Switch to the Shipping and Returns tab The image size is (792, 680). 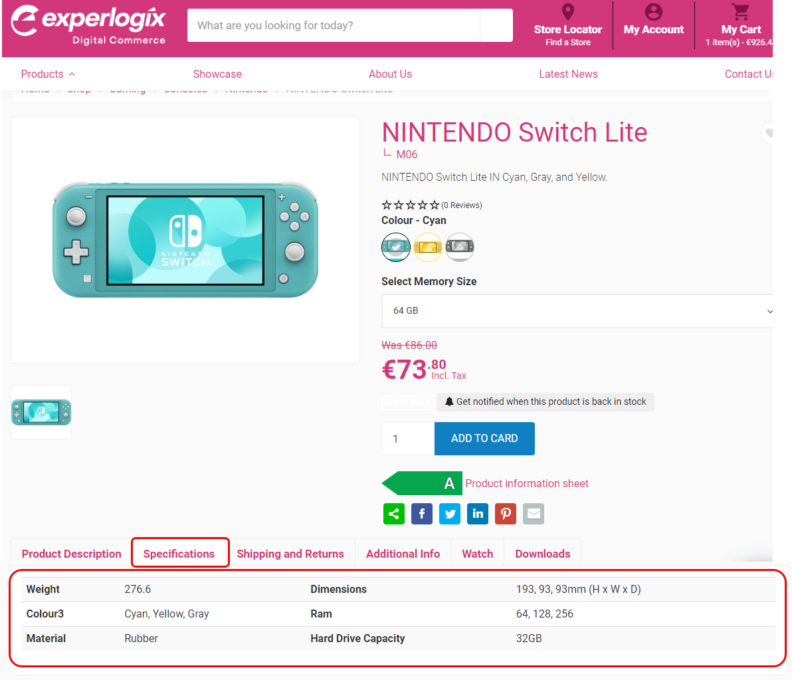(x=290, y=554)
